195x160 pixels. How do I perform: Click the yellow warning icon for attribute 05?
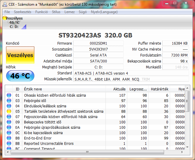point(9,111)
